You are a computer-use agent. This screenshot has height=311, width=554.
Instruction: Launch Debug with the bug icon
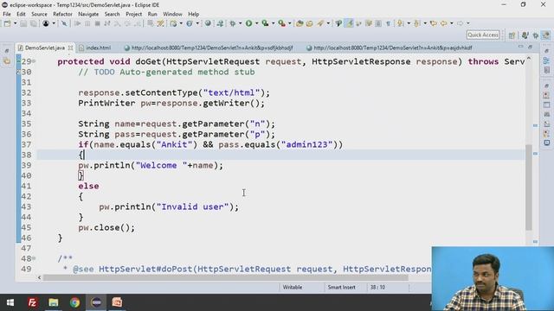point(233,23)
